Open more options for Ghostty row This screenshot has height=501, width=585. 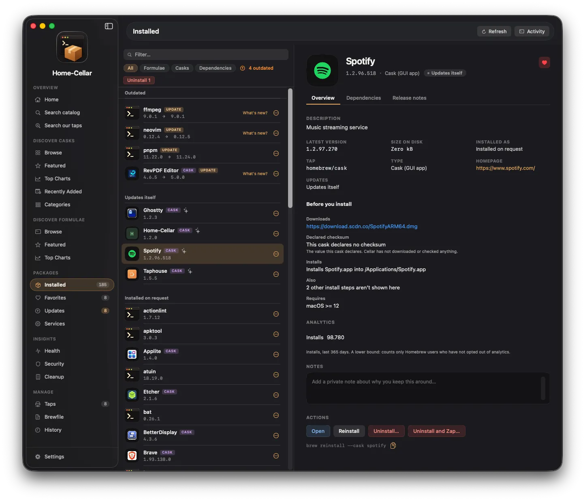pyautogui.click(x=276, y=214)
